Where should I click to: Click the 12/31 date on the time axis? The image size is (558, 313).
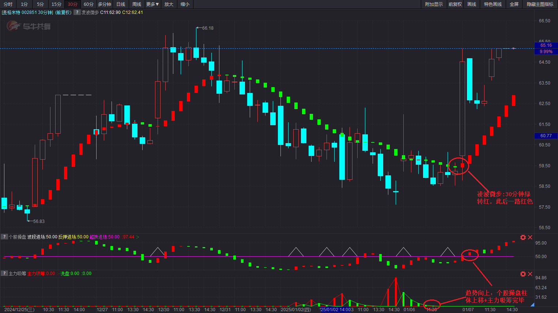click(x=225, y=310)
